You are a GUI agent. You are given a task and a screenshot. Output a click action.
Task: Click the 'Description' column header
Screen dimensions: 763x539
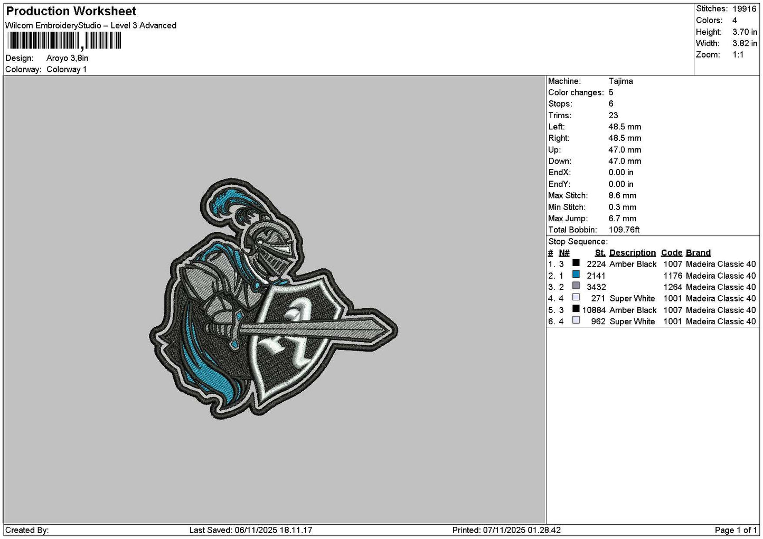pos(633,253)
